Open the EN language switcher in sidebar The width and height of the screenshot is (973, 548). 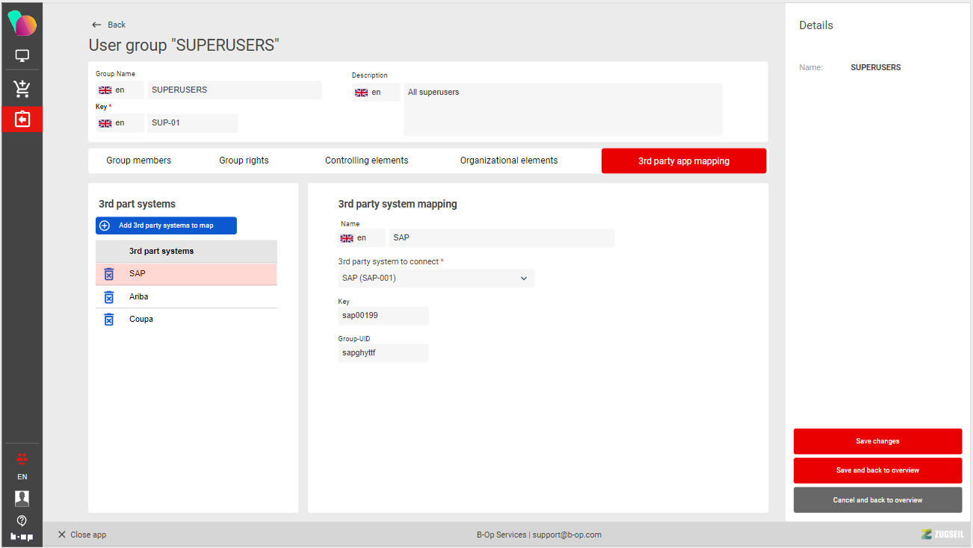tap(22, 476)
